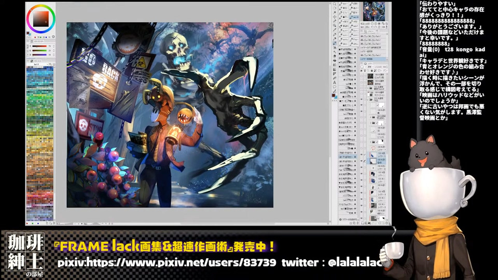Click edit color set wrench icon
The image size is (498, 280).
coord(50,64)
